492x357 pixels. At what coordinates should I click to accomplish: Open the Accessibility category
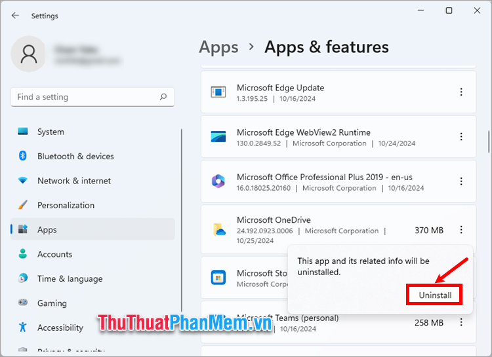point(92,328)
